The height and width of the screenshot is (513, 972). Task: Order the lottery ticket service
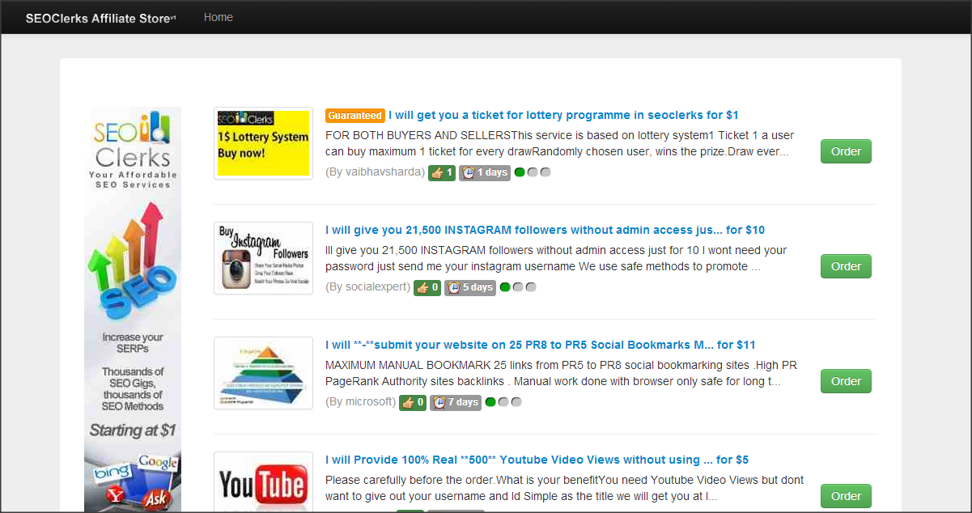pos(846,151)
